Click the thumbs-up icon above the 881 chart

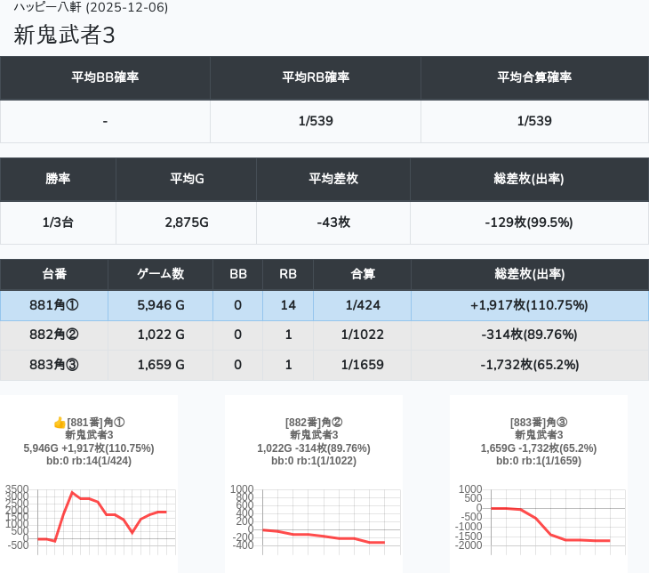(60, 423)
